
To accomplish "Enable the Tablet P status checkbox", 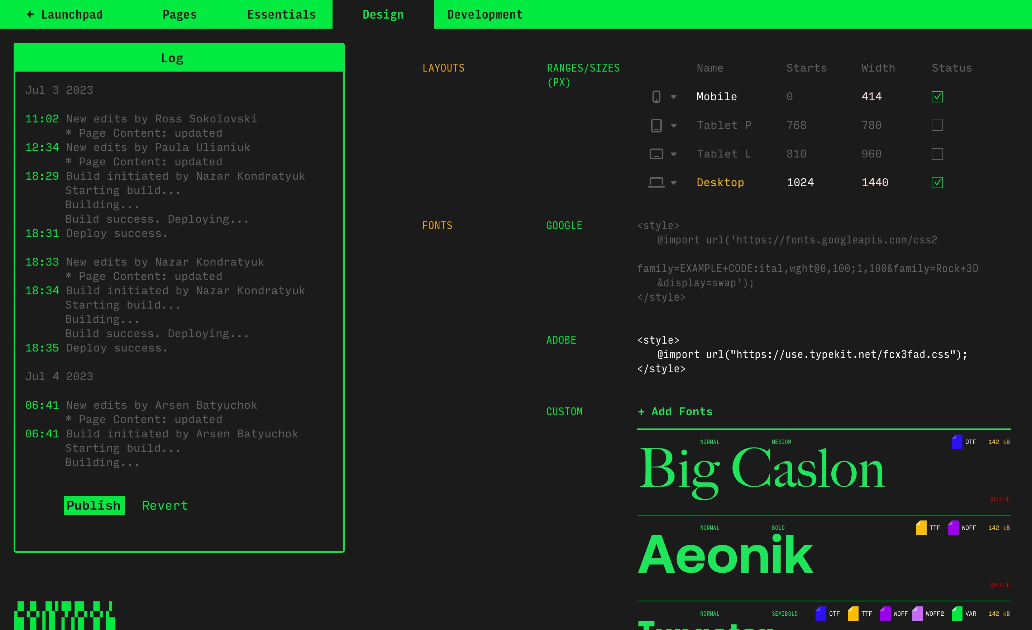I will (x=937, y=126).
